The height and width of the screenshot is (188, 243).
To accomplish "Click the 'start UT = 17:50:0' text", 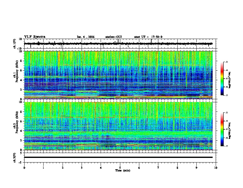I will point(148,37).
